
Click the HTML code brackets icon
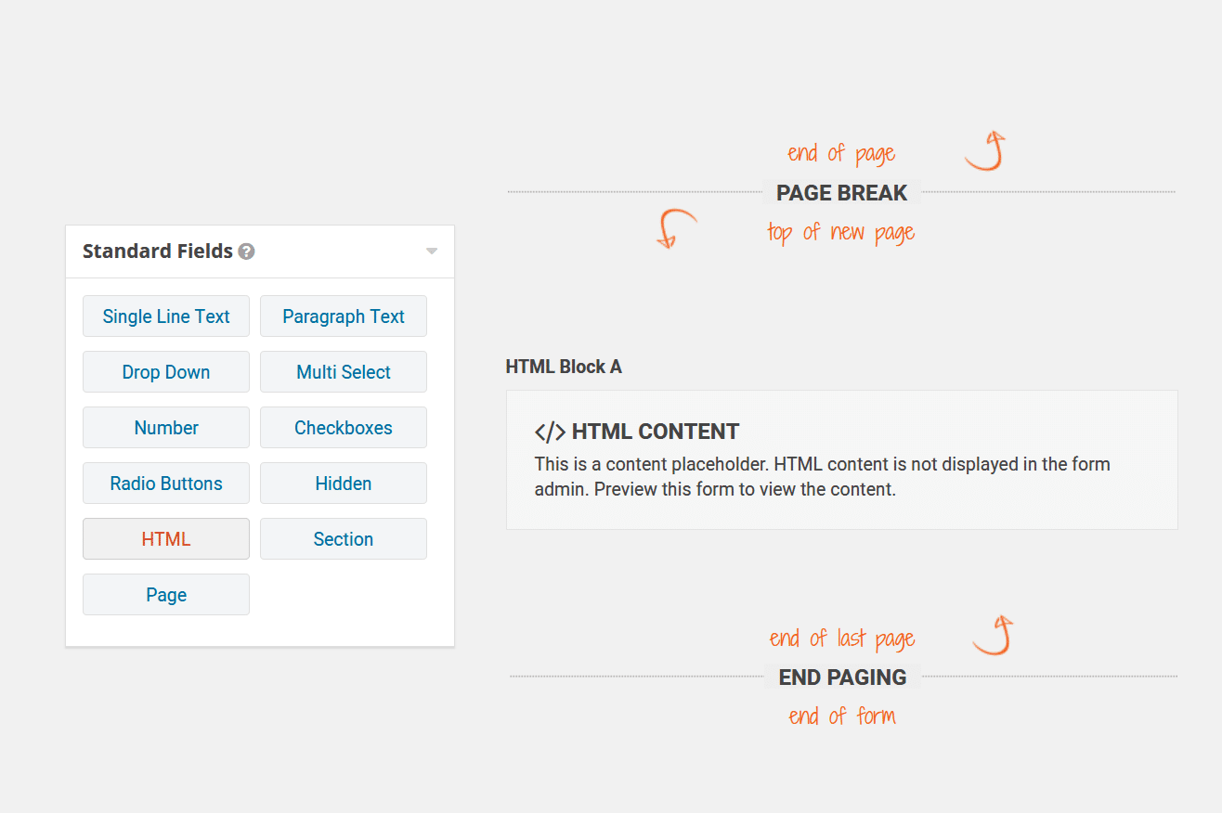point(550,432)
